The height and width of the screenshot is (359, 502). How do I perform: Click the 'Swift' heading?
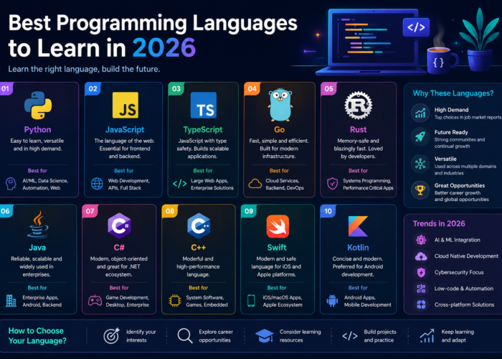[x=277, y=248]
